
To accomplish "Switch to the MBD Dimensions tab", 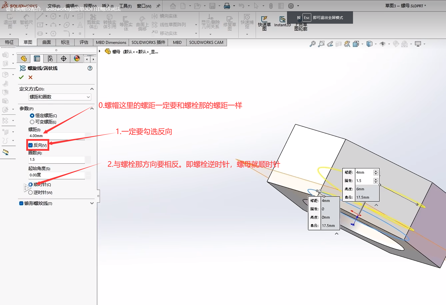I will pyautogui.click(x=111, y=42).
